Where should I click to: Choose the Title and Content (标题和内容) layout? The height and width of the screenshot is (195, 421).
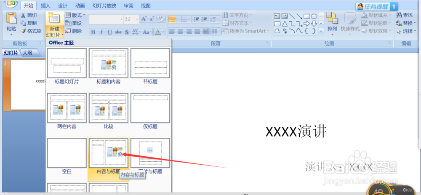109,67
